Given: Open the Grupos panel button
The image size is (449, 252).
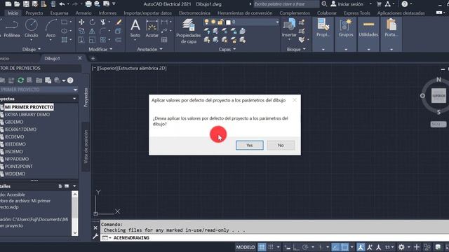Looking at the screenshot, I should 346,28.
